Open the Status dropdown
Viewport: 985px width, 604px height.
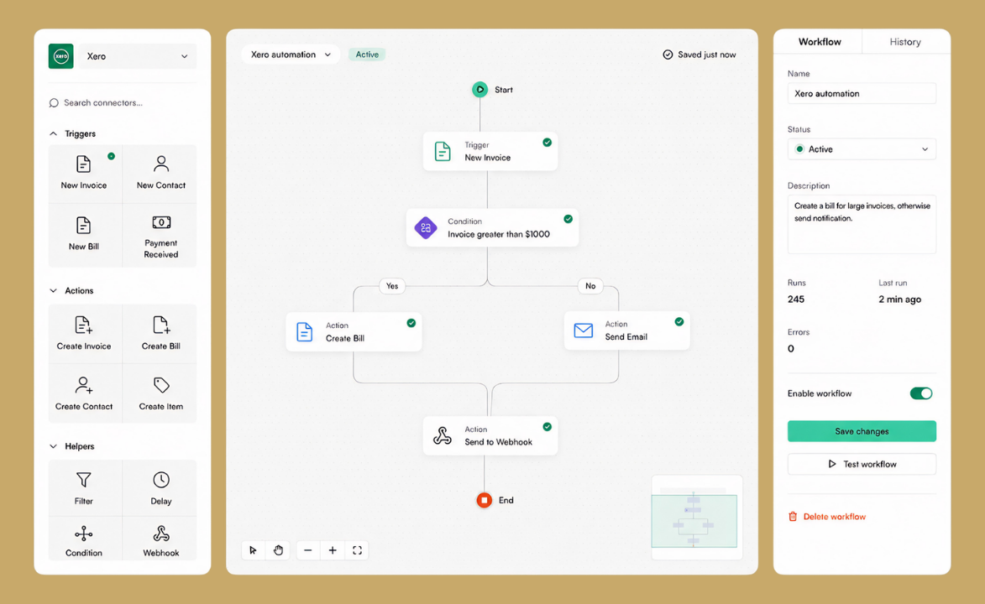[862, 148]
